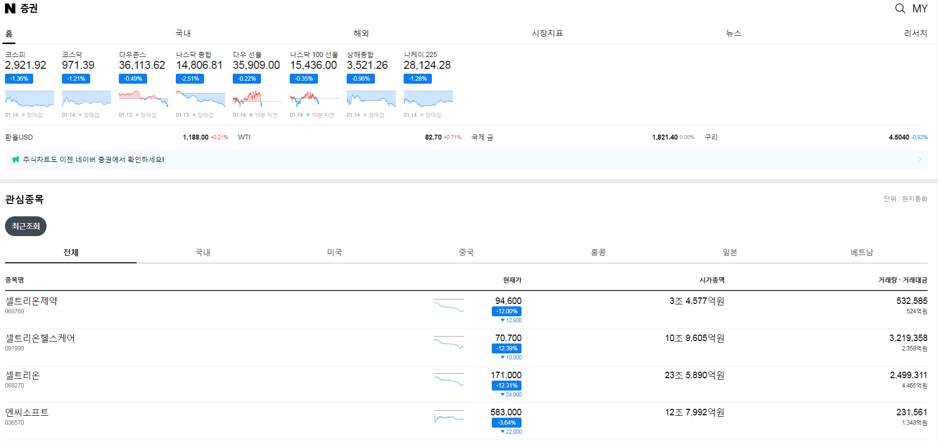Viewport: 938px width, 441px height.
Task: Open the 나스닥 100 선물 chart thumbnail
Action: pos(314,99)
